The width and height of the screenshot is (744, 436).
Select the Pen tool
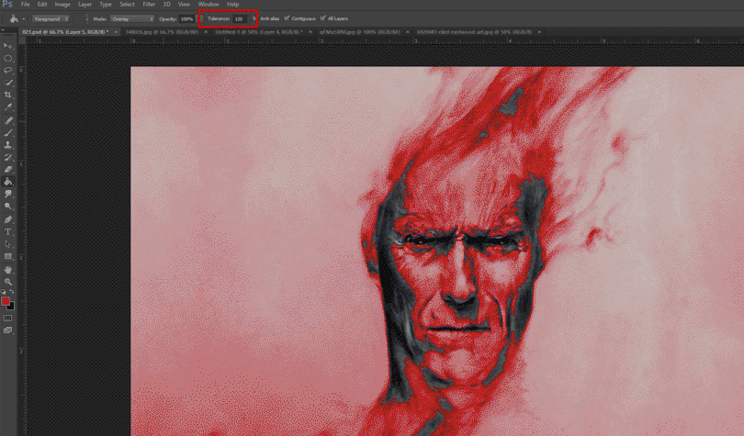point(8,219)
